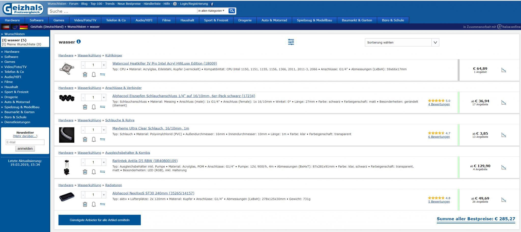521x232 pixels.
Task: Open Wunschlisten breadcrumb link
Action: (77, 27)
